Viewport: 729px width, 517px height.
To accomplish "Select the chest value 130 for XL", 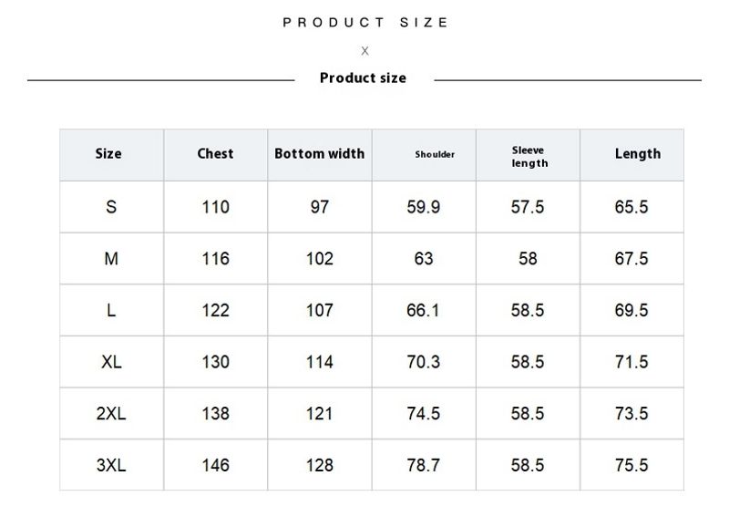I will 215,362.
